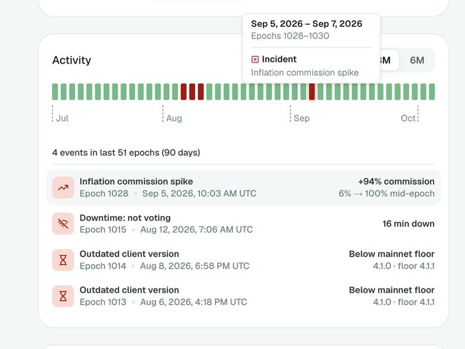Open the Inflation commission spike event row title
Image resolution: width=465 pixels, height=349 pixels.
coord(136,182)
